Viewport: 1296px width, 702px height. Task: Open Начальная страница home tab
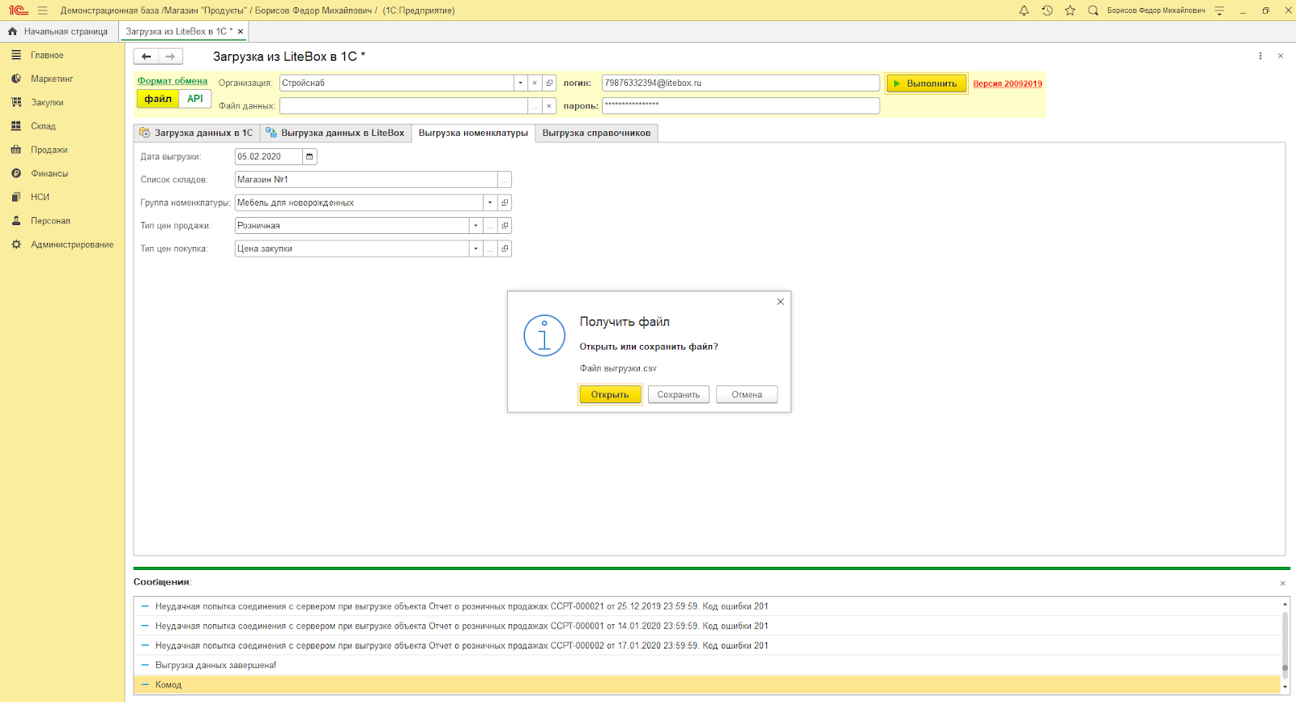coord(58,32)
